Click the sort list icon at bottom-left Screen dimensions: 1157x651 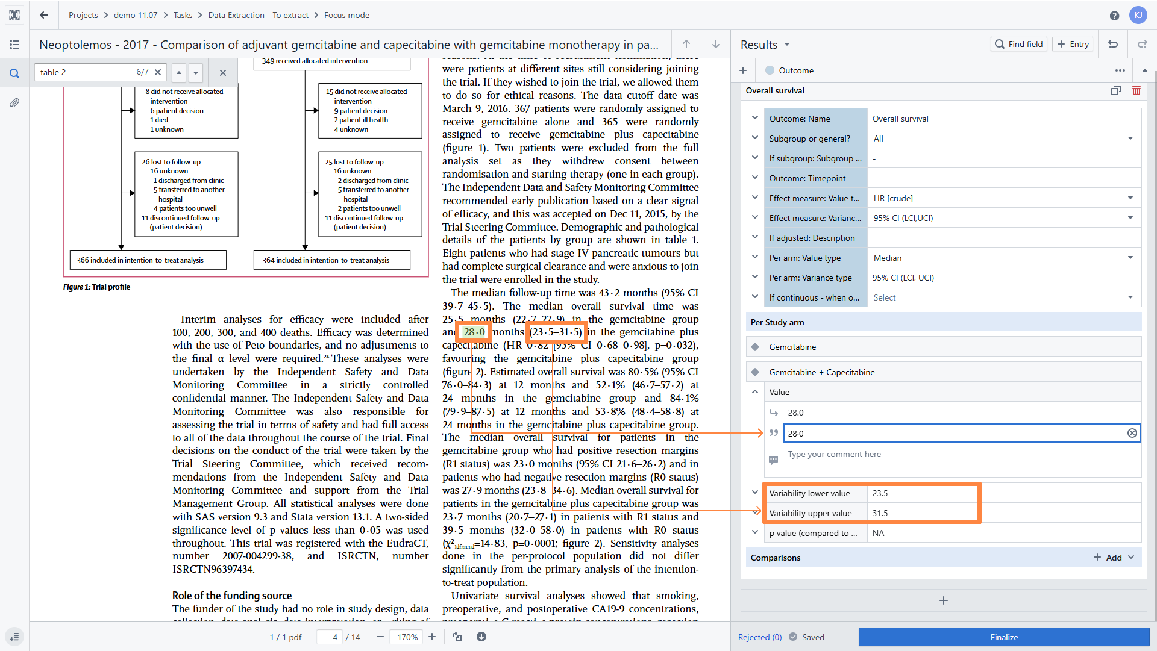[14, 637]
